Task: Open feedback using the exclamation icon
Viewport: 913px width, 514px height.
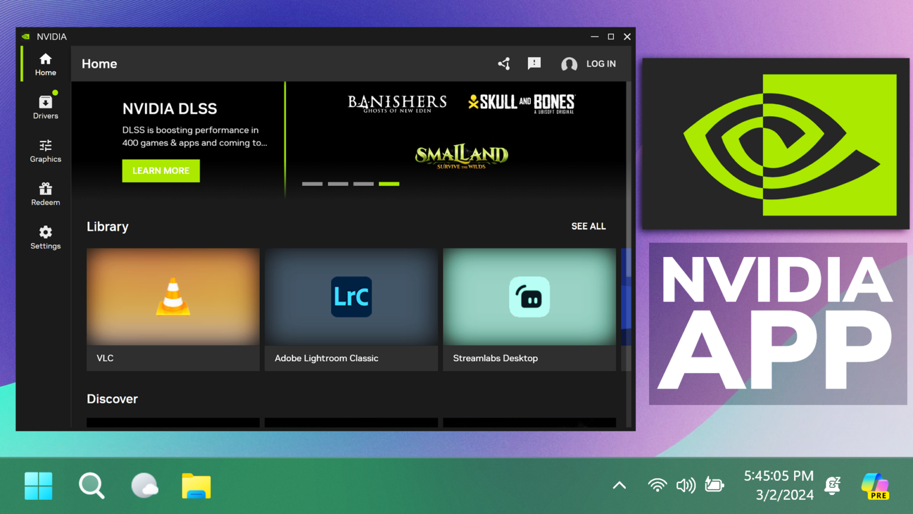Action: pos(534,64)
